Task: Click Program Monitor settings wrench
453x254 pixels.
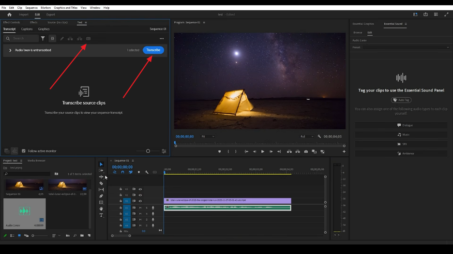Action: pos(319,136)
